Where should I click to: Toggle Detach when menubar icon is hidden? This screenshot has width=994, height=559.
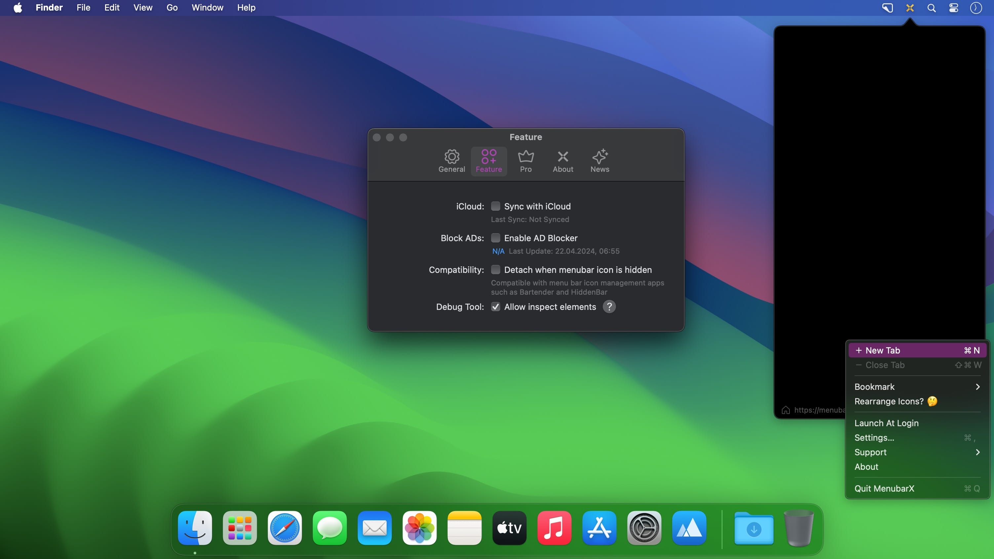495,270
